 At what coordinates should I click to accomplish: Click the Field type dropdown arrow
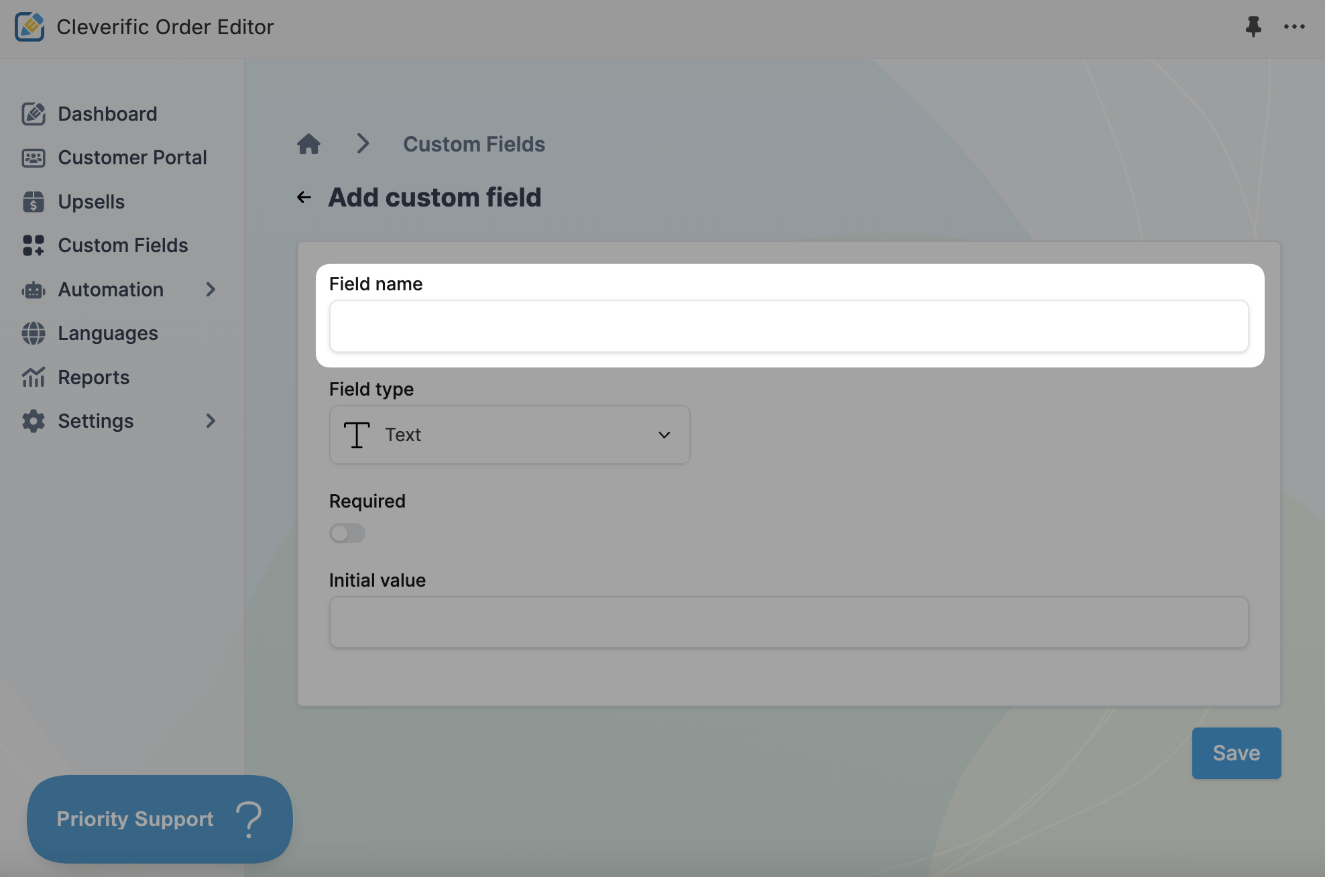(x=665, y=434)
